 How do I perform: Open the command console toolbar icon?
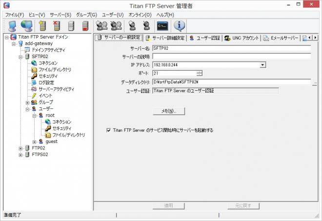coord(162,26)
